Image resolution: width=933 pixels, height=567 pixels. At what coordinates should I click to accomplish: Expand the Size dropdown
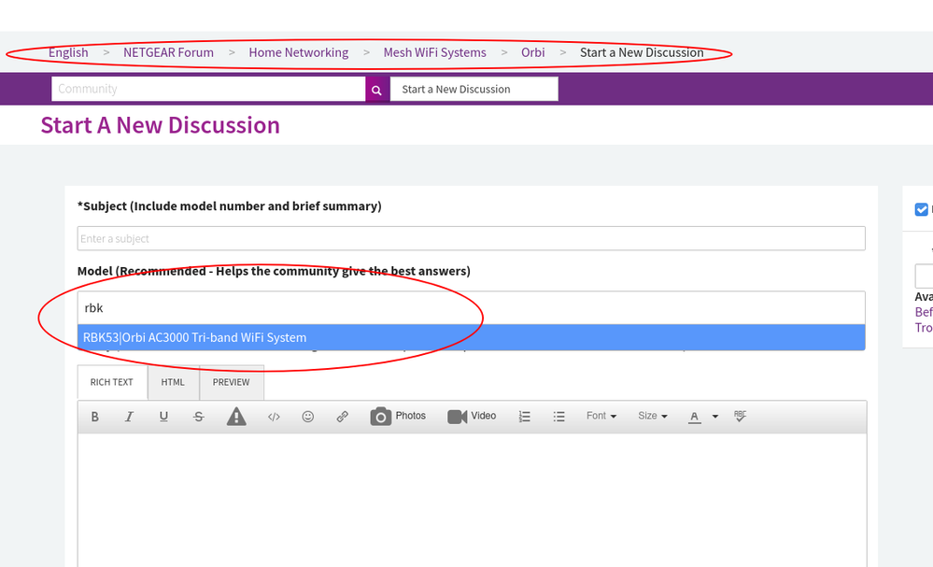(x=653, y=417)
